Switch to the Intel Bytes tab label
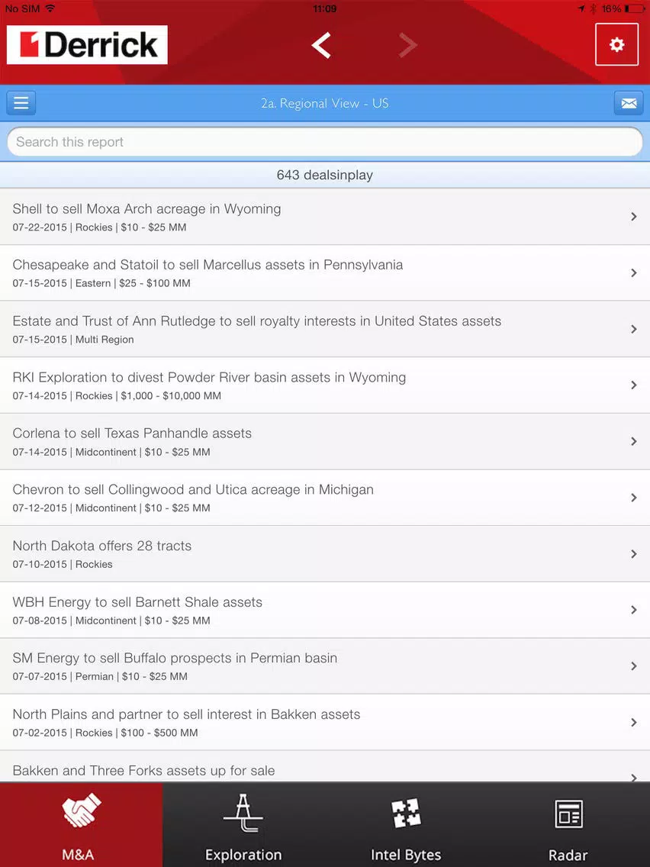 coord(406,855)
